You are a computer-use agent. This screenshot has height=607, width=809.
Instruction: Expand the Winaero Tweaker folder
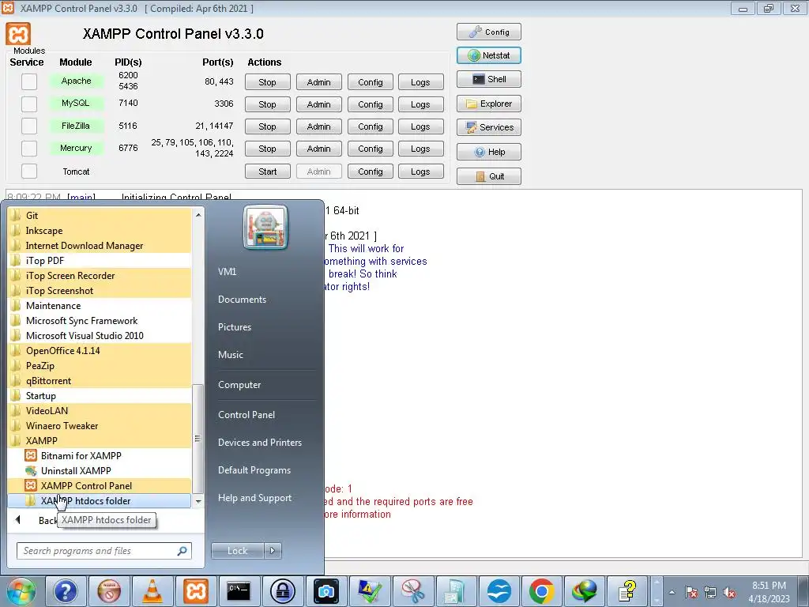(100, 426)
